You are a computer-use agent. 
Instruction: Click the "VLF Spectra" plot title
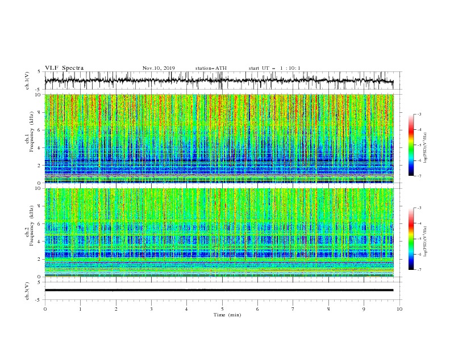(64, 68)
